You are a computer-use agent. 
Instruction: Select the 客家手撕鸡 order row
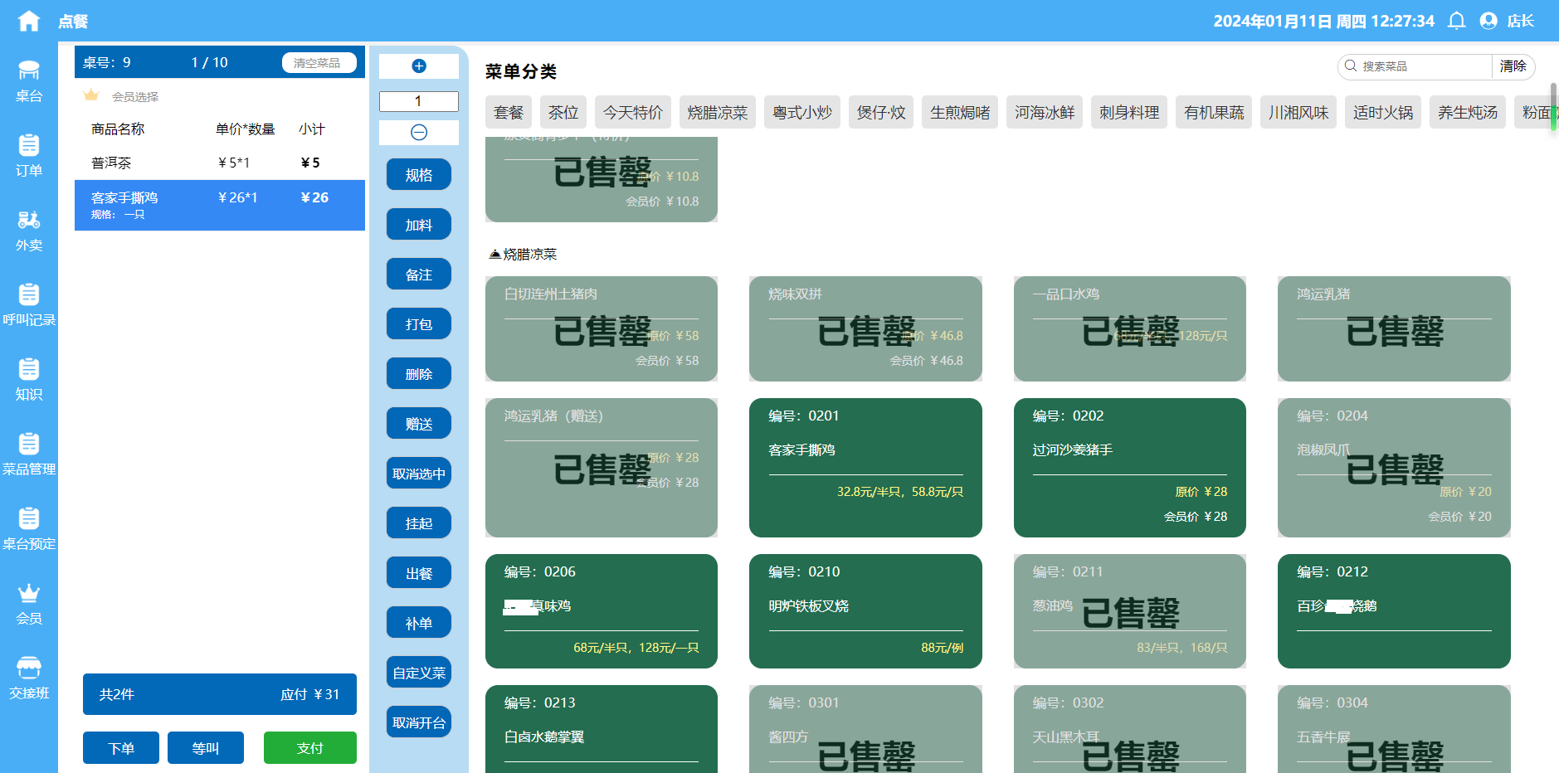[x=220, y=205]
